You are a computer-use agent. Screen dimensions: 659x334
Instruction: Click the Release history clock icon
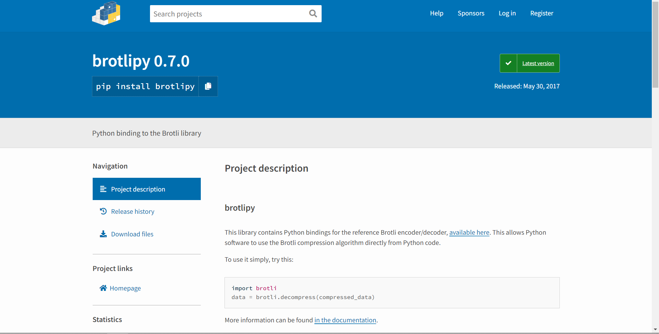(103, 211)
